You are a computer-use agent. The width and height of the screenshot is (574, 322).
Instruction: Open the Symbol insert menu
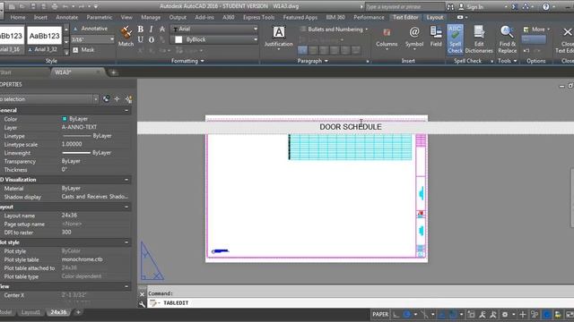[x=414, y=37]
